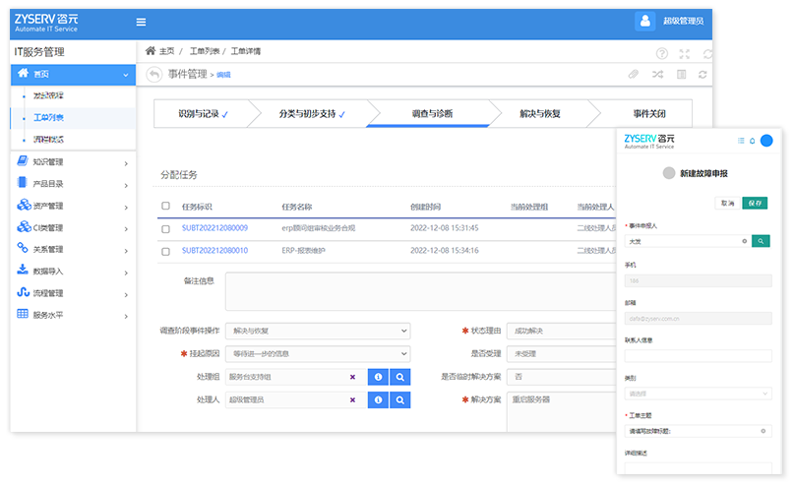795x487 pixels.
Task: Switch to the 调查与诊断 step
Action: coord(432,113)
